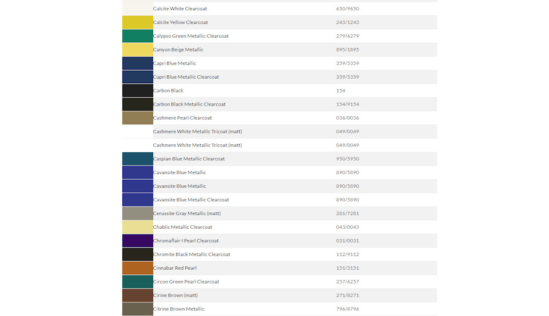Viewport: 549px width, 316px height.
Task: Select the Caspian Blue Metallic Clearcoat name
Action: coord(189,159)
